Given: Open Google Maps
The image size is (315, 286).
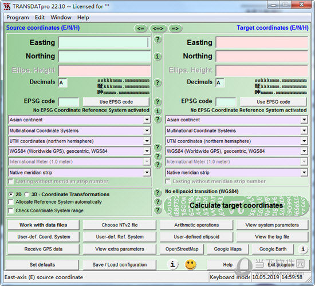Looking at the screenshot, I should pyautogui.click(x=227, y=249).
